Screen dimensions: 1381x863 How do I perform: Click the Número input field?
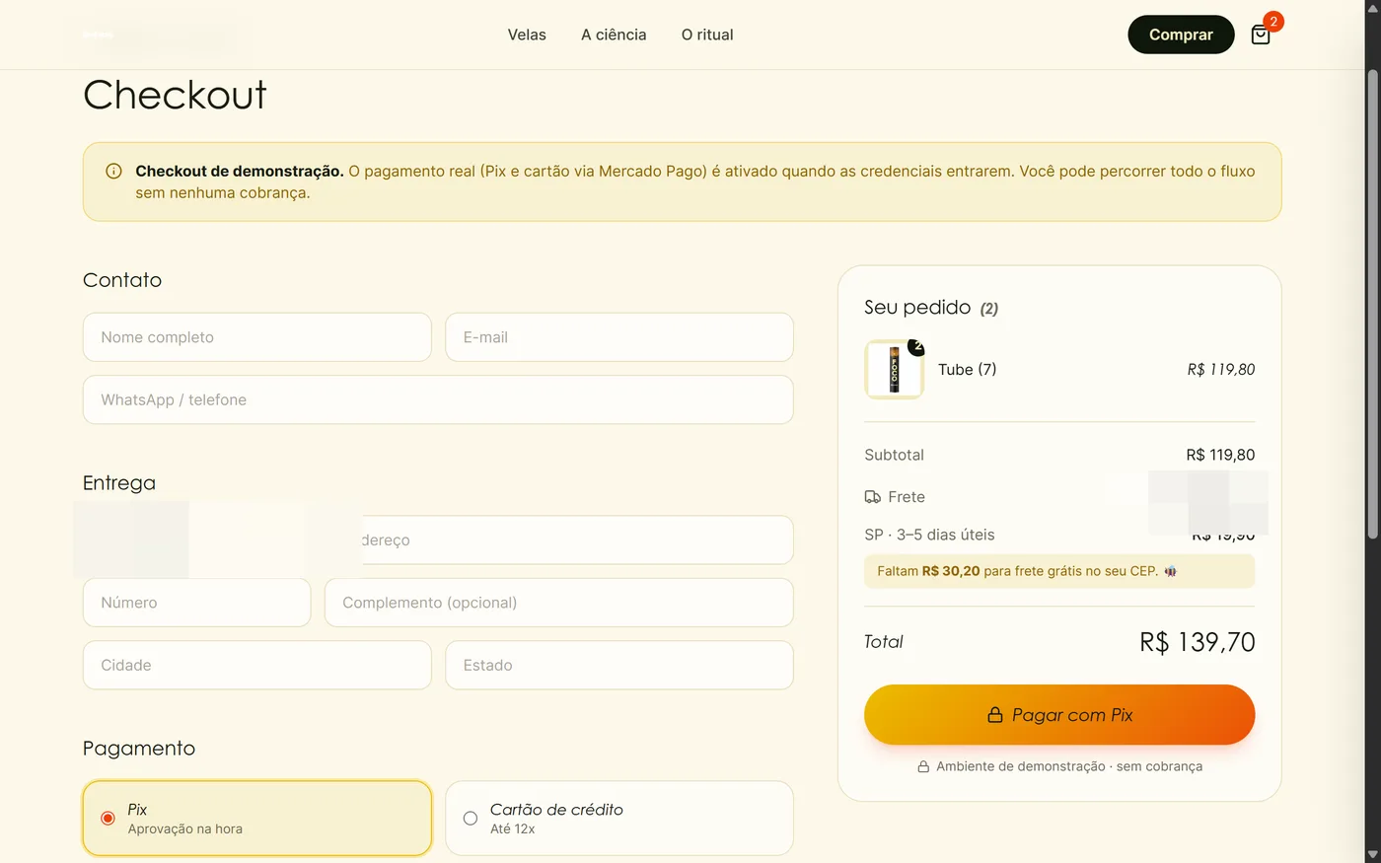click(x=197, y=603)
